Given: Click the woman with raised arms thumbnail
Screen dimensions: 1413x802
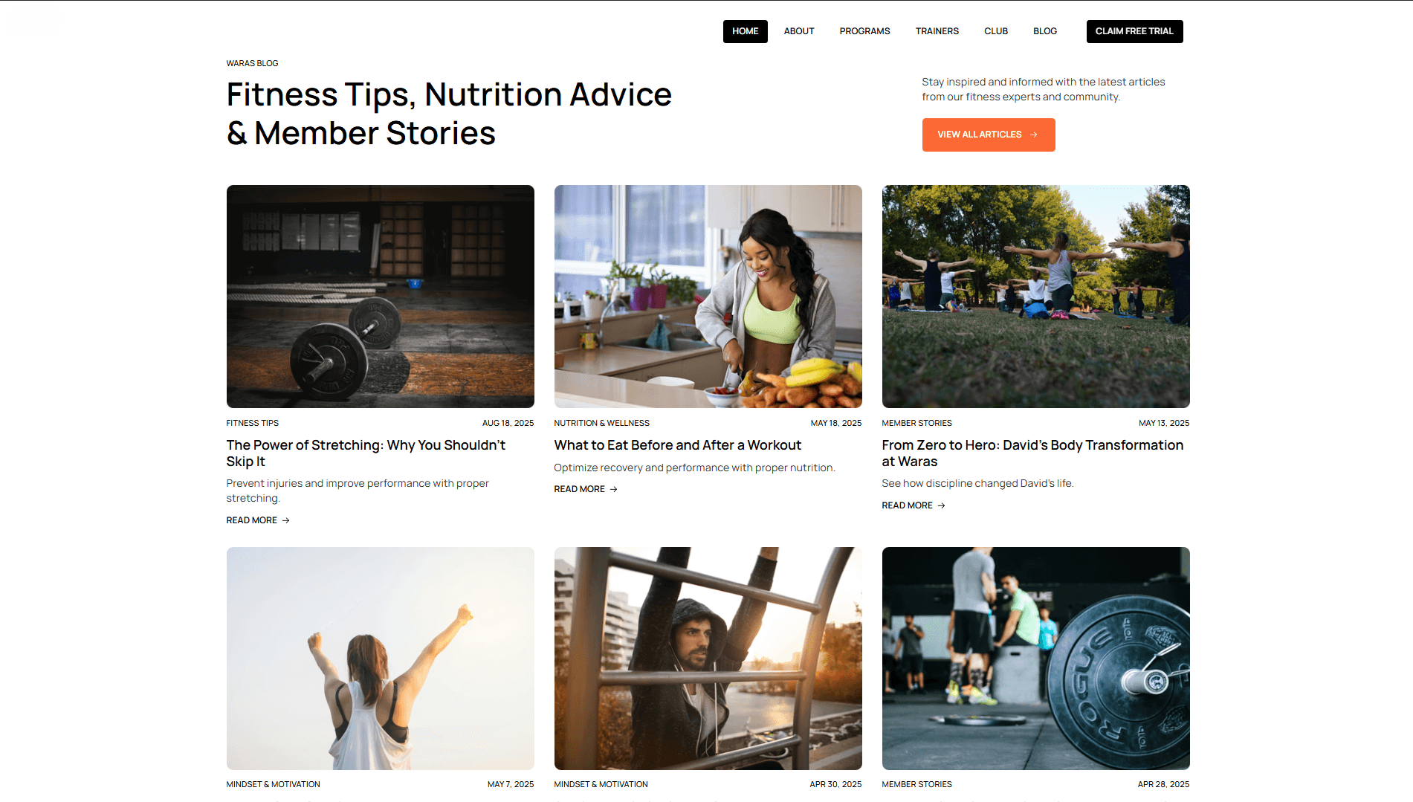Looking at the screenshot, I should [380, 659].
